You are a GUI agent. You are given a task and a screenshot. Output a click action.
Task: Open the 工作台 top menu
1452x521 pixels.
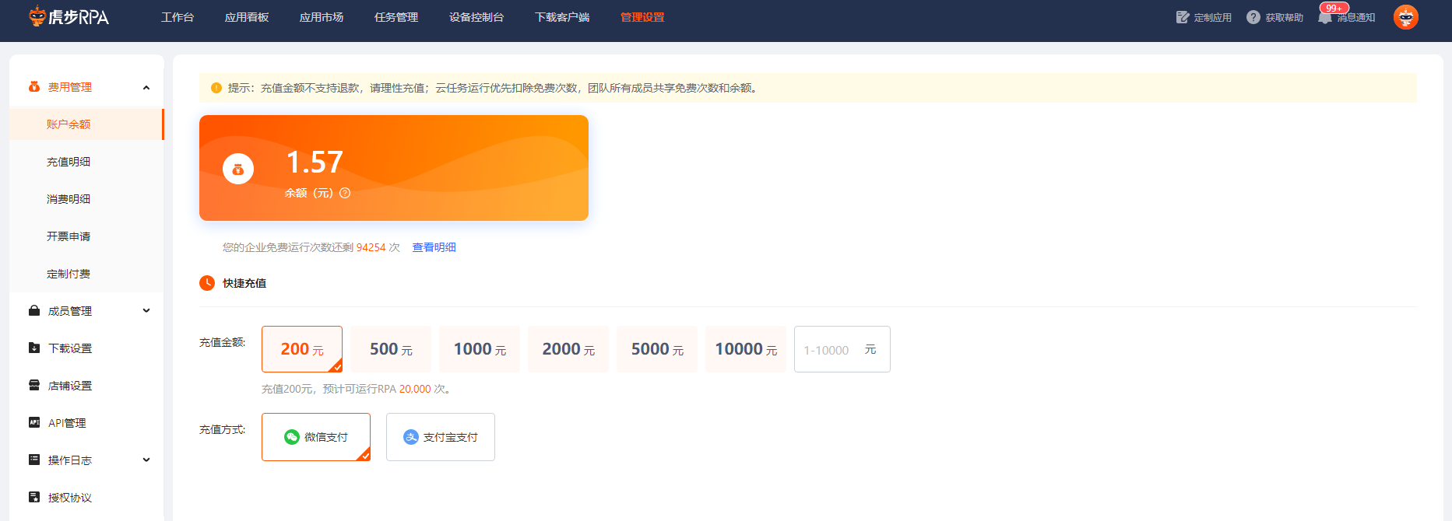[x=178, y=17]
